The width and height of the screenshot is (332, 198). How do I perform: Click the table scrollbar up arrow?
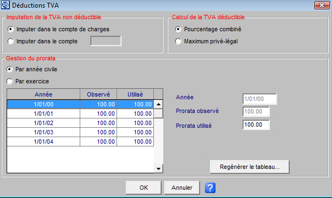pos(158,104)
